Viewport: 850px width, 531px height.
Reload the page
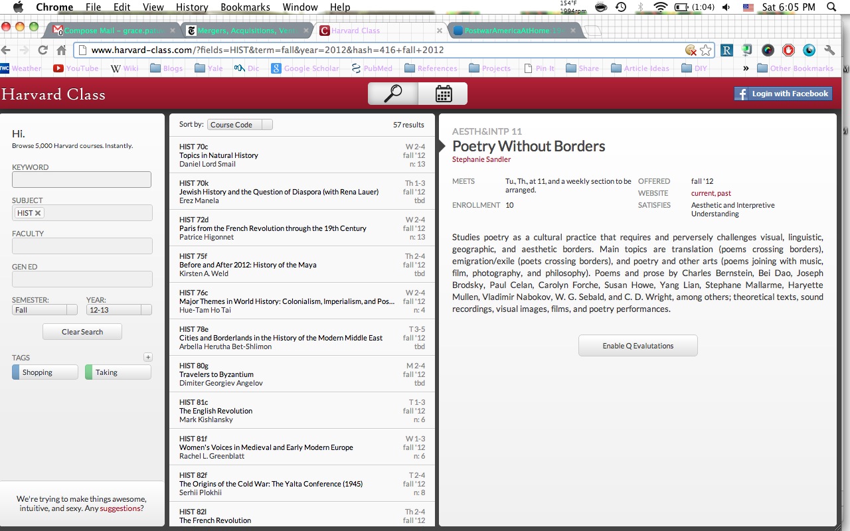43,50
